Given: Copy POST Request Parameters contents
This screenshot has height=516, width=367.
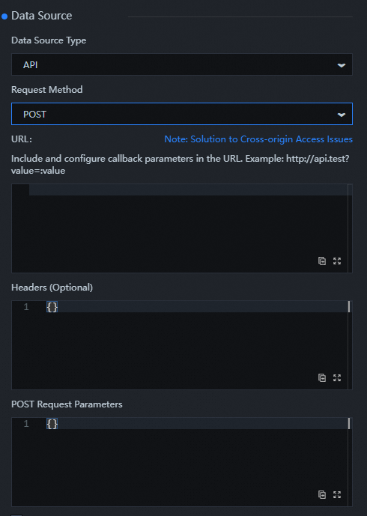Looking at the screenshot, I should click(x=322, y=494).
